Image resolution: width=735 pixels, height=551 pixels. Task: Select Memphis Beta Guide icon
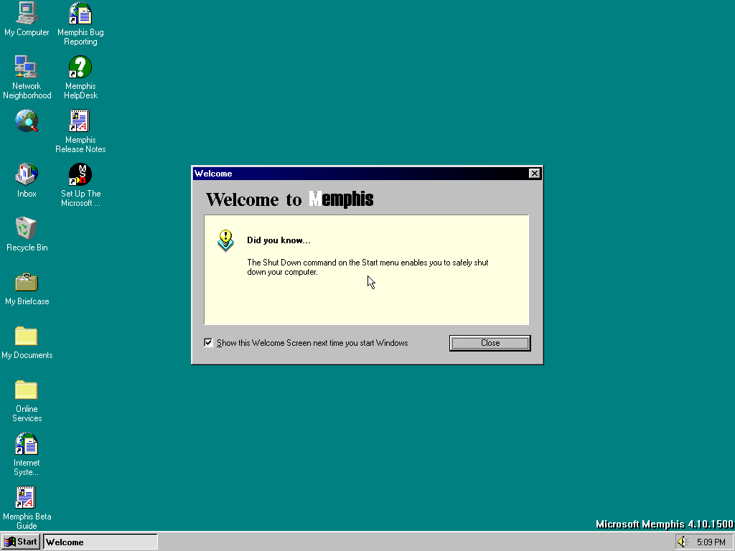[27, 498]
